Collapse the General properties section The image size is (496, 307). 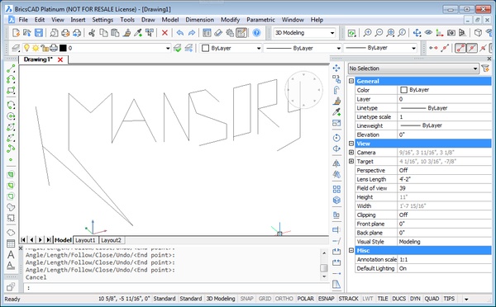point(351,81)
